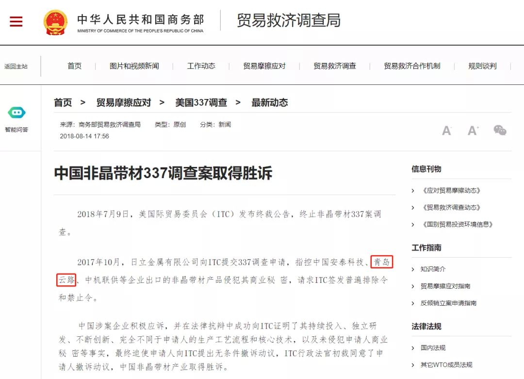Click the national emblem logo
This screenshot has height=379, width=524.
55,22
